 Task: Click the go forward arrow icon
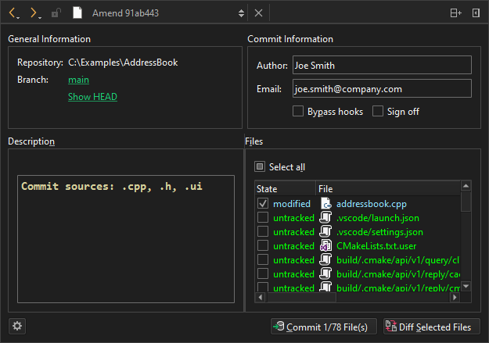tap(34, 13)
